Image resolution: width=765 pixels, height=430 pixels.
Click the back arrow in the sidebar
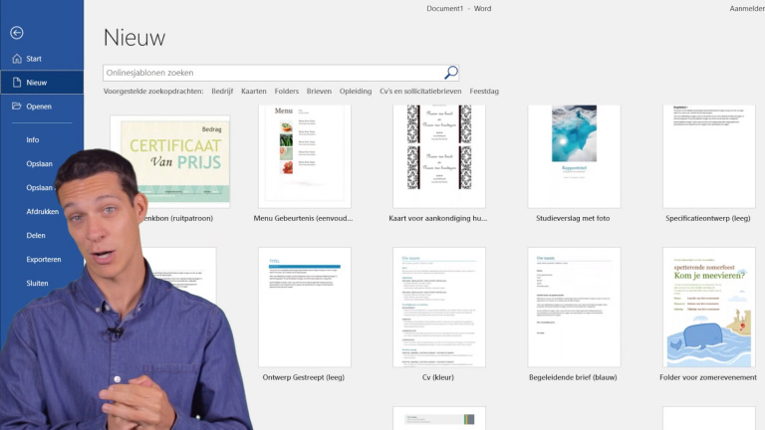(x=16, y=33)
